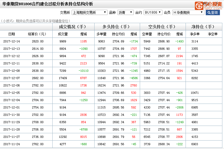
Task: Select the date cell 2017-11-27
Action: pos(11,137)
